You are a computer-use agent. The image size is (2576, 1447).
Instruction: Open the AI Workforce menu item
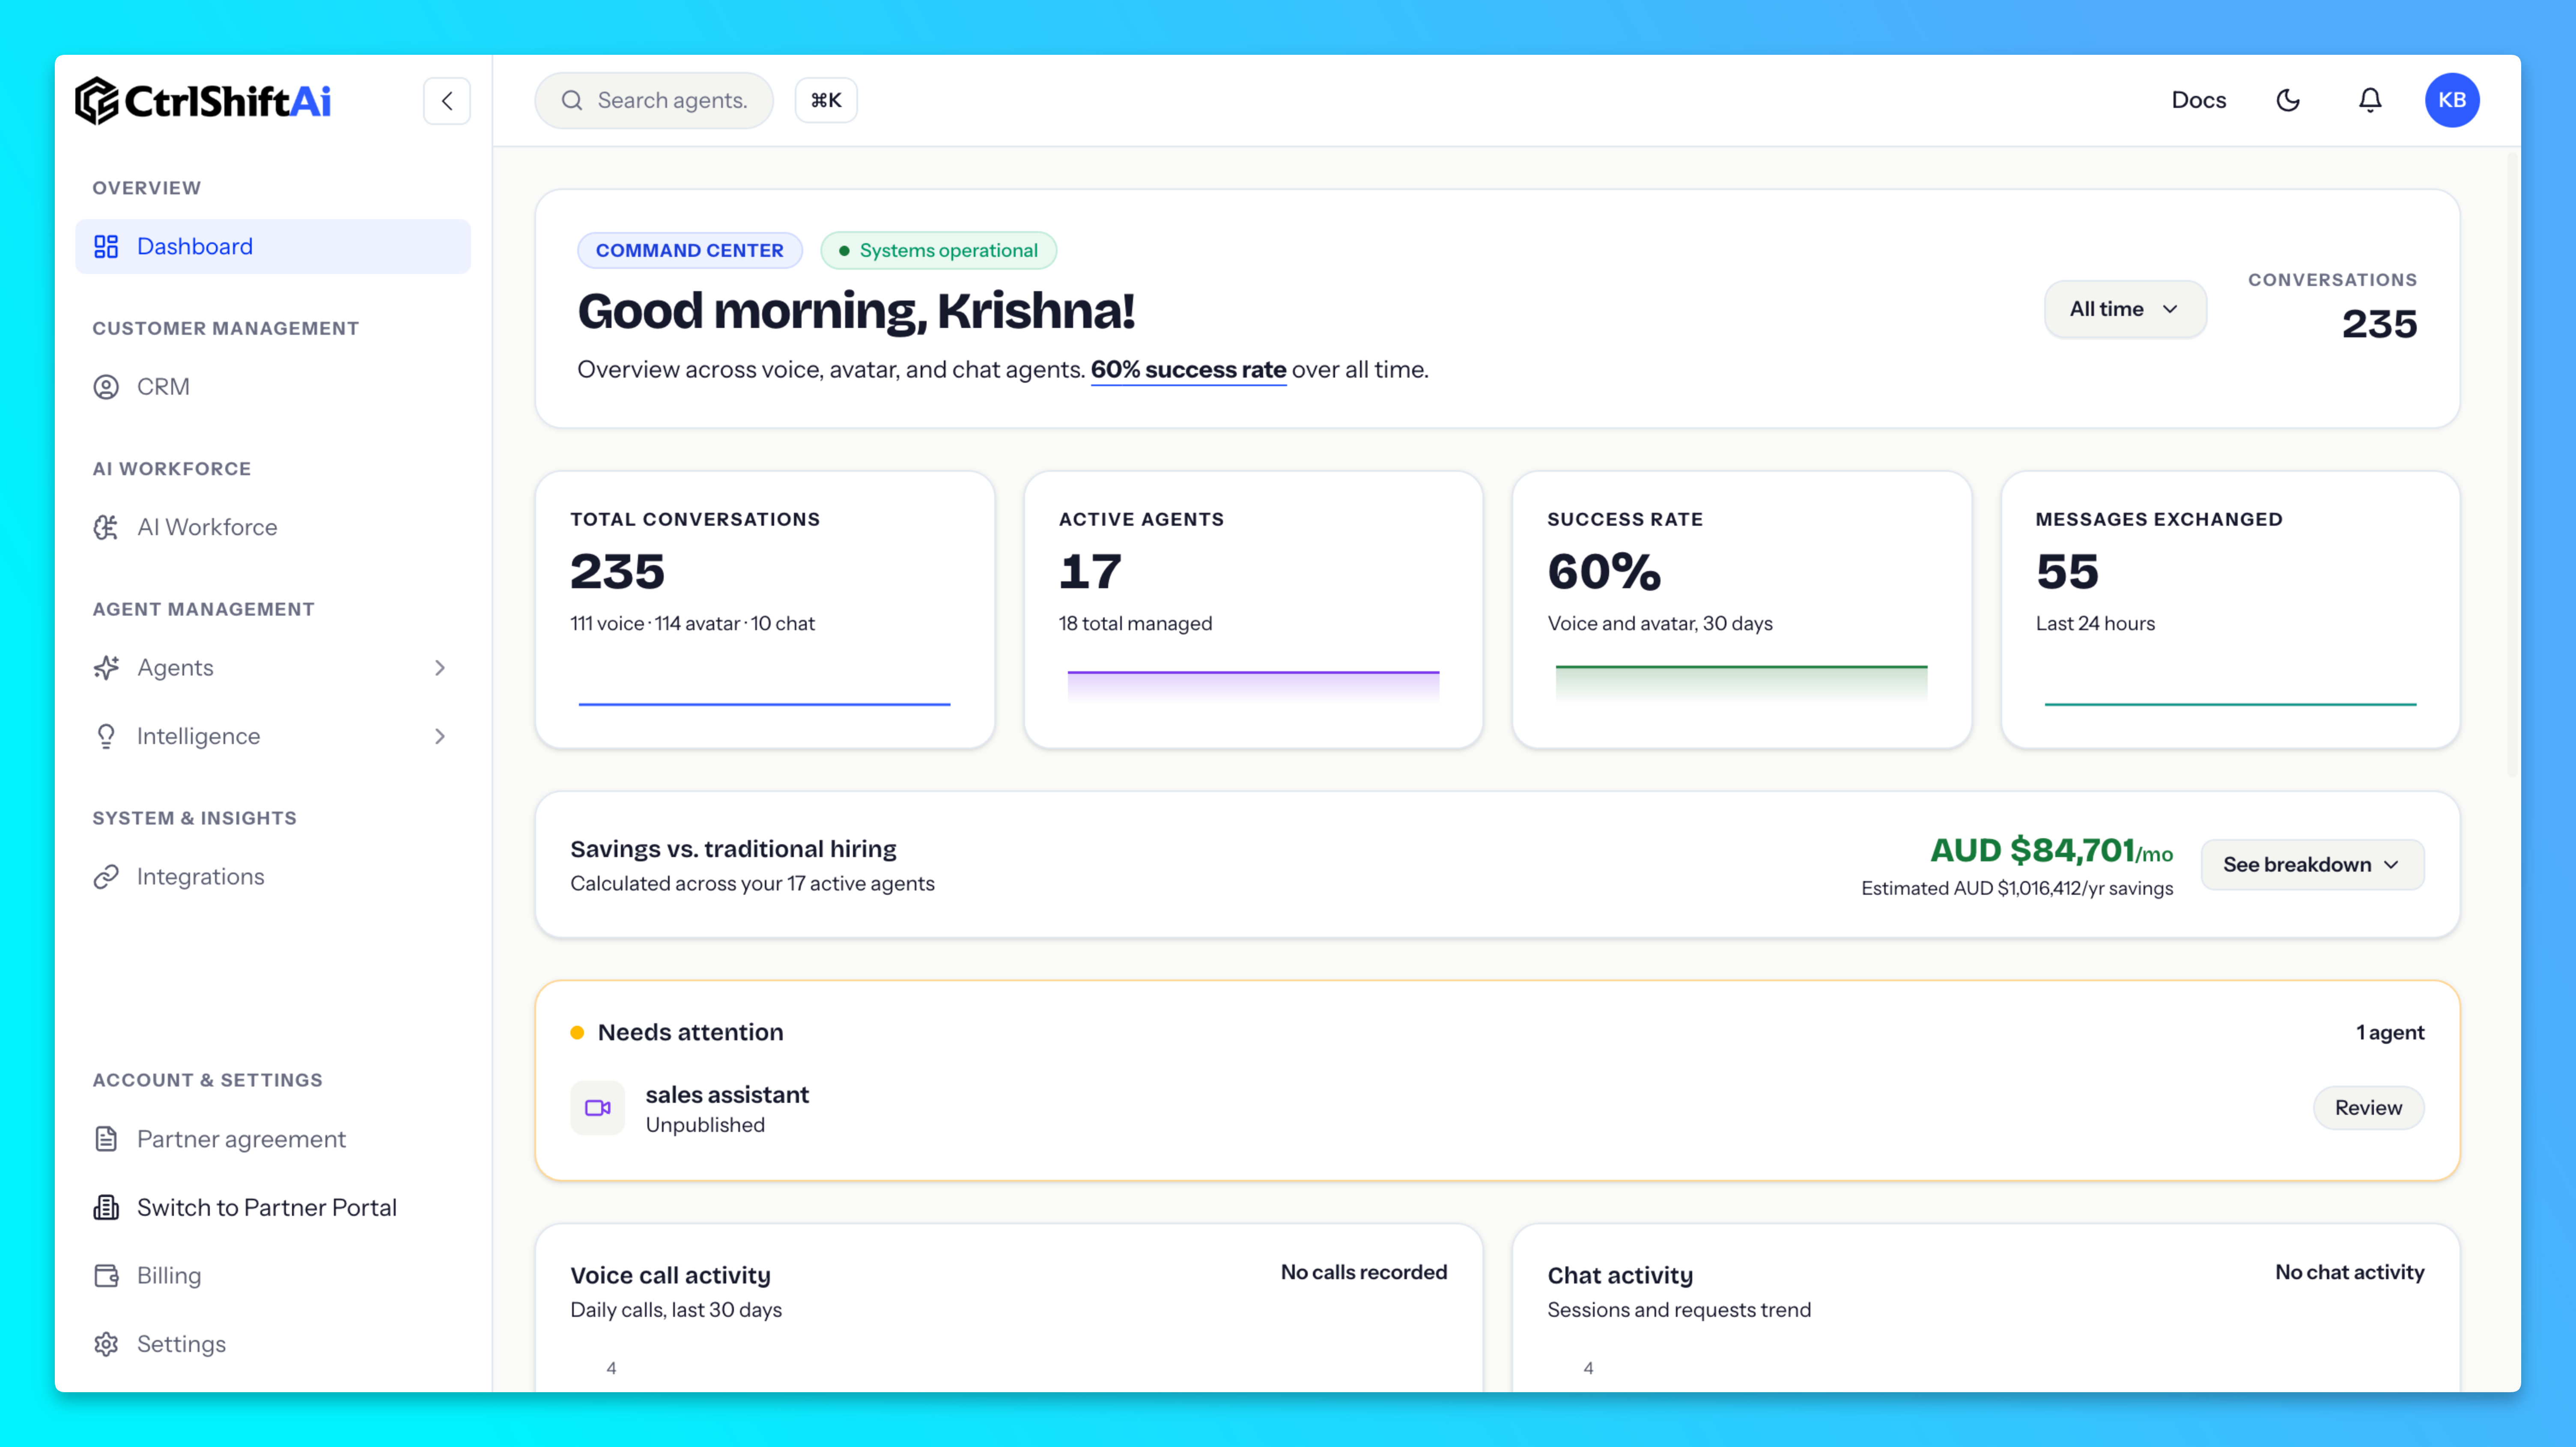point(273,527)
